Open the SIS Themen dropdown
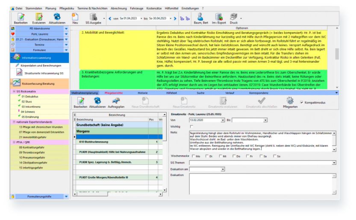Screen dimensions: 356x220 click(334, 163)
